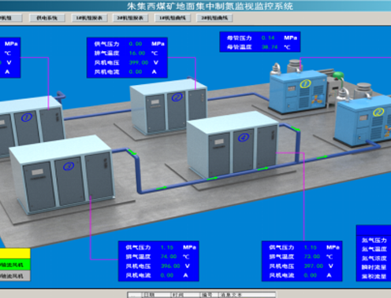Click compressor 4 风机电压 value 397.00
This screenshot has height=298, width=391.
314,266
